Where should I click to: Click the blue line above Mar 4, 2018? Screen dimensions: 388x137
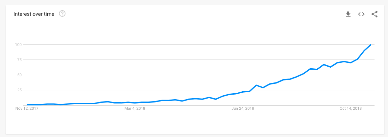click(135, 103)
